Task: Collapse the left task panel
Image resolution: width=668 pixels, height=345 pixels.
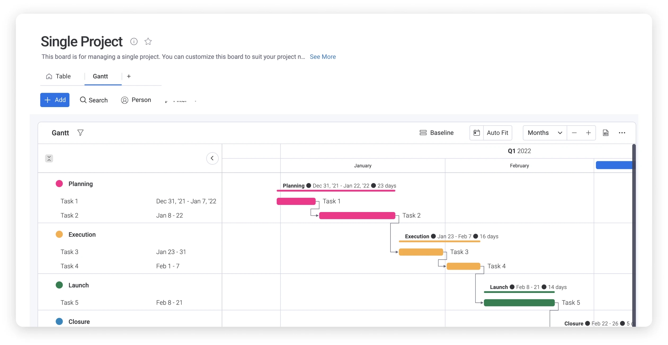Action: coord(212,158)
